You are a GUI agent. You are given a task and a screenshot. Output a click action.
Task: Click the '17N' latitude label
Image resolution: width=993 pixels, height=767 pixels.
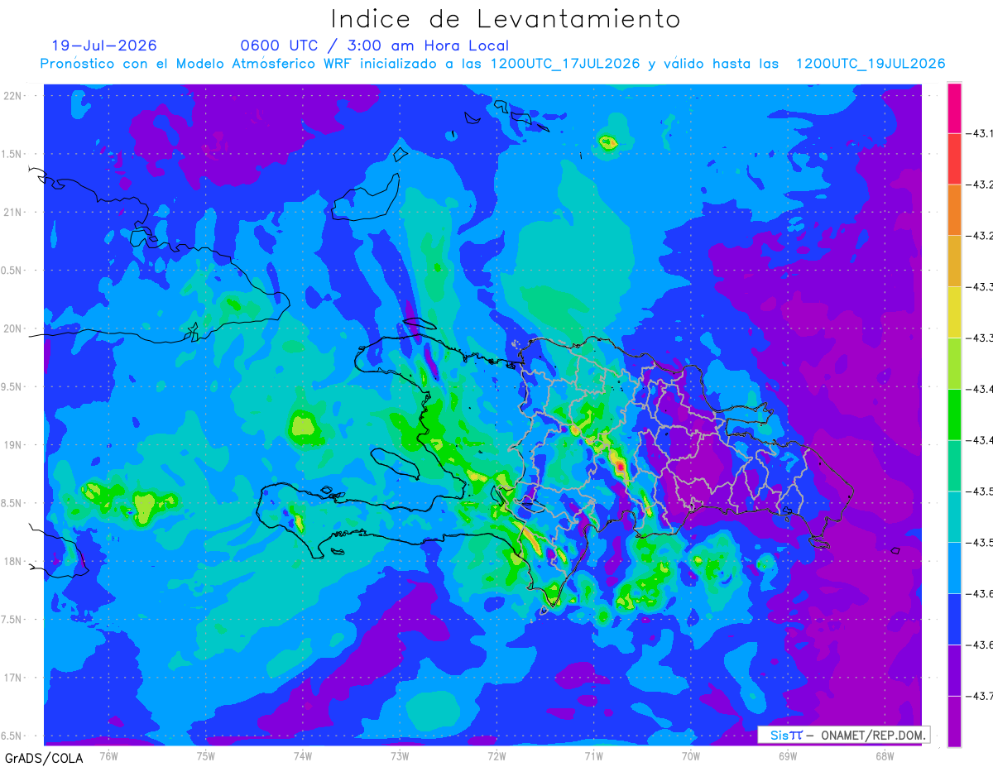pos(14,678)
